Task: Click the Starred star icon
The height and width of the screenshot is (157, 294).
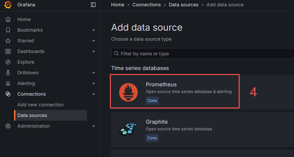Action: point(8,41)
